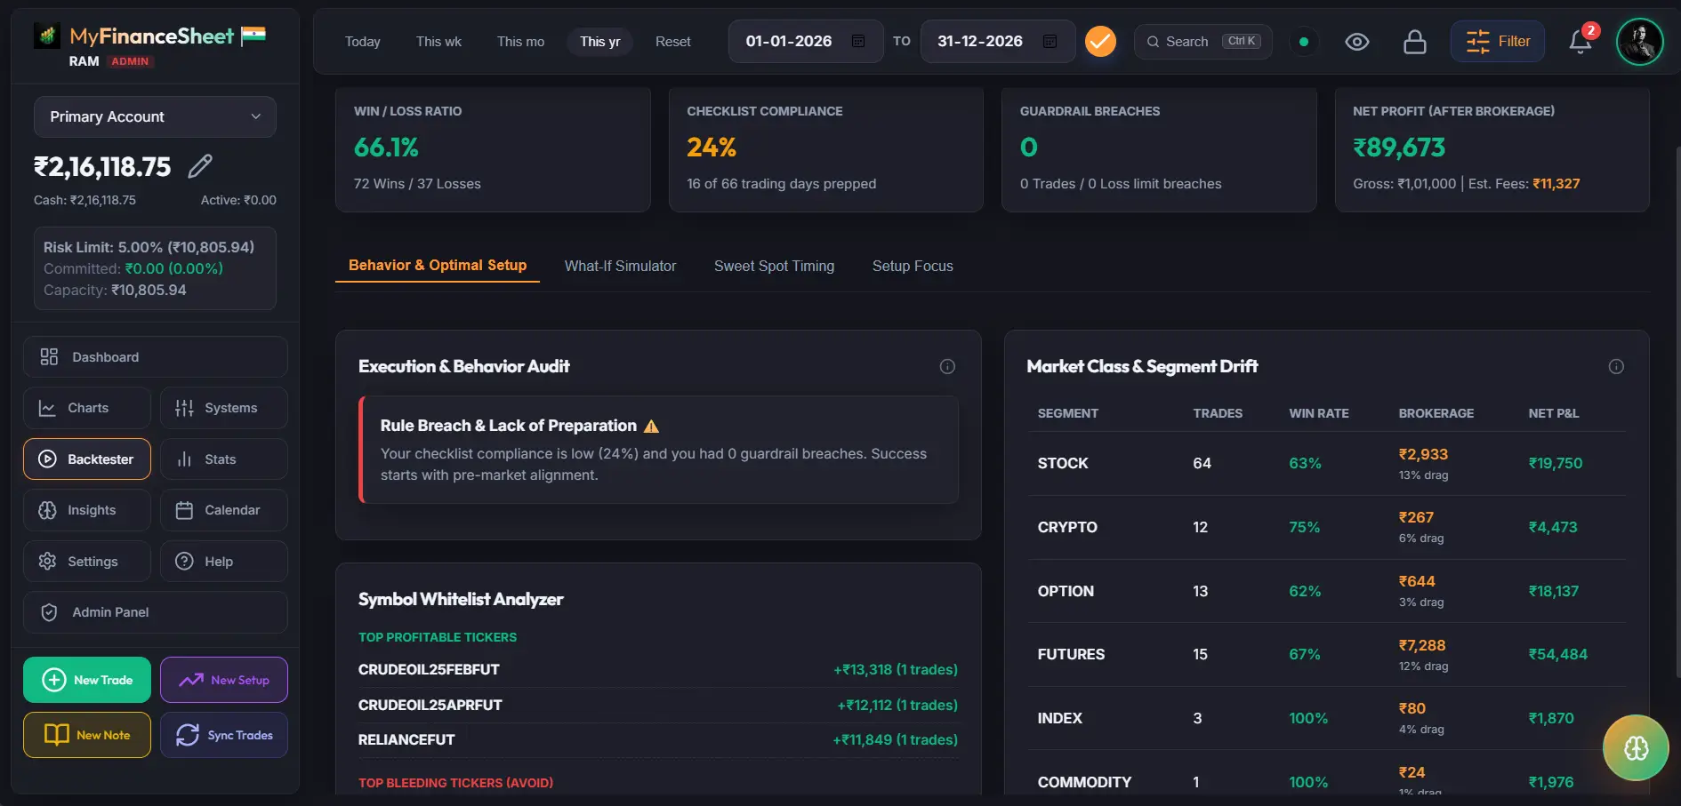Click the MyFinanceSheet logo icon
Viewport: 1681px width, 806px height.
click(x=47, y=36)
